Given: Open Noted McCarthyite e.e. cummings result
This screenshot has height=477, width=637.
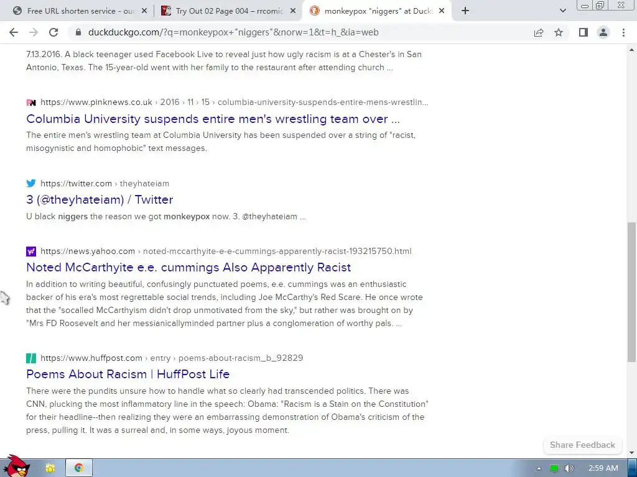Looking at the screenshot, I should click(188, 267).
